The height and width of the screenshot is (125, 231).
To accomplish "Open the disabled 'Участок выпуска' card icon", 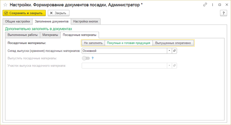I will (x=174, y=66).
